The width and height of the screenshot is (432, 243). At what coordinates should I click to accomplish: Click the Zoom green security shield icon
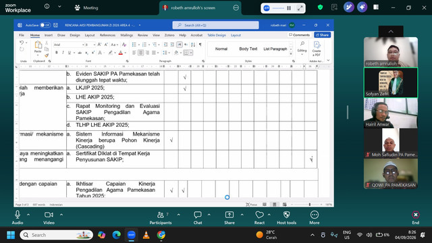click(320, 7)
